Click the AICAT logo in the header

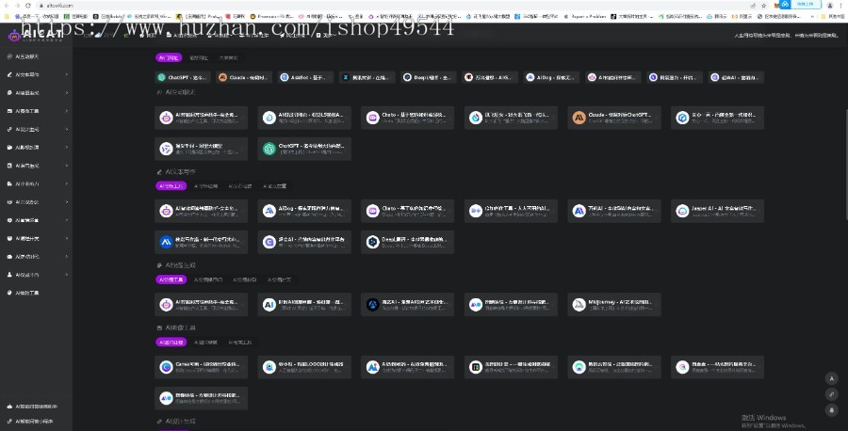[x=36, y=35]
